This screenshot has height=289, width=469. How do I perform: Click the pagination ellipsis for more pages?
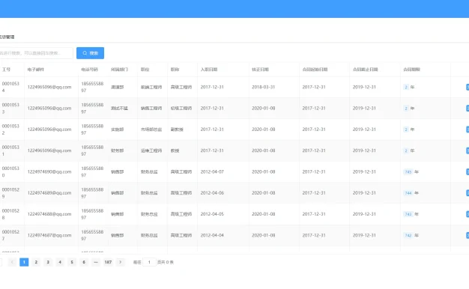tap(96, 262)
